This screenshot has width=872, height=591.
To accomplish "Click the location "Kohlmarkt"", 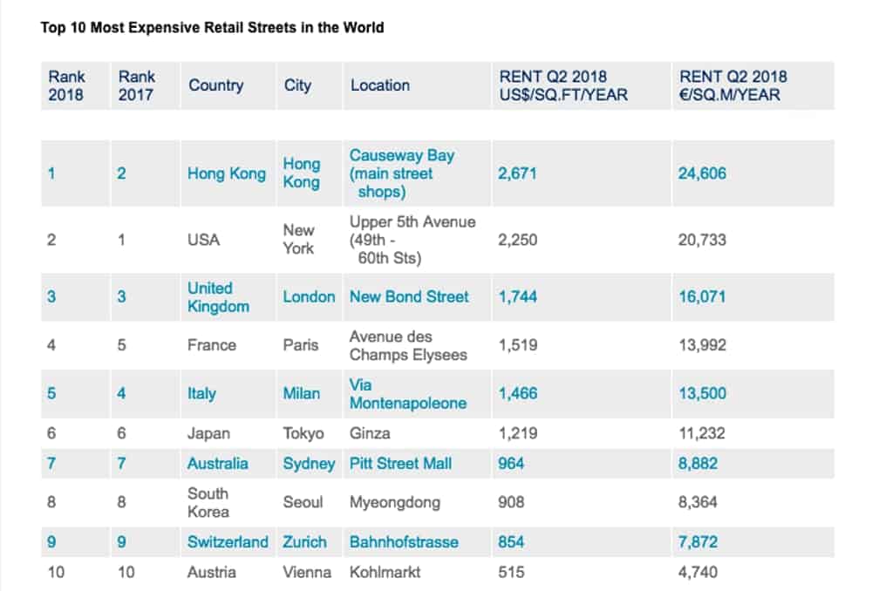I will pyautogui.click(x=385, y=572).
